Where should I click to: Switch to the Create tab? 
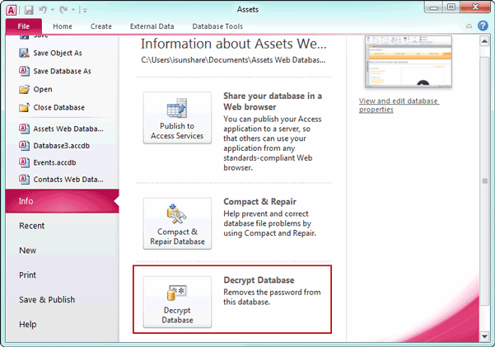101,26
